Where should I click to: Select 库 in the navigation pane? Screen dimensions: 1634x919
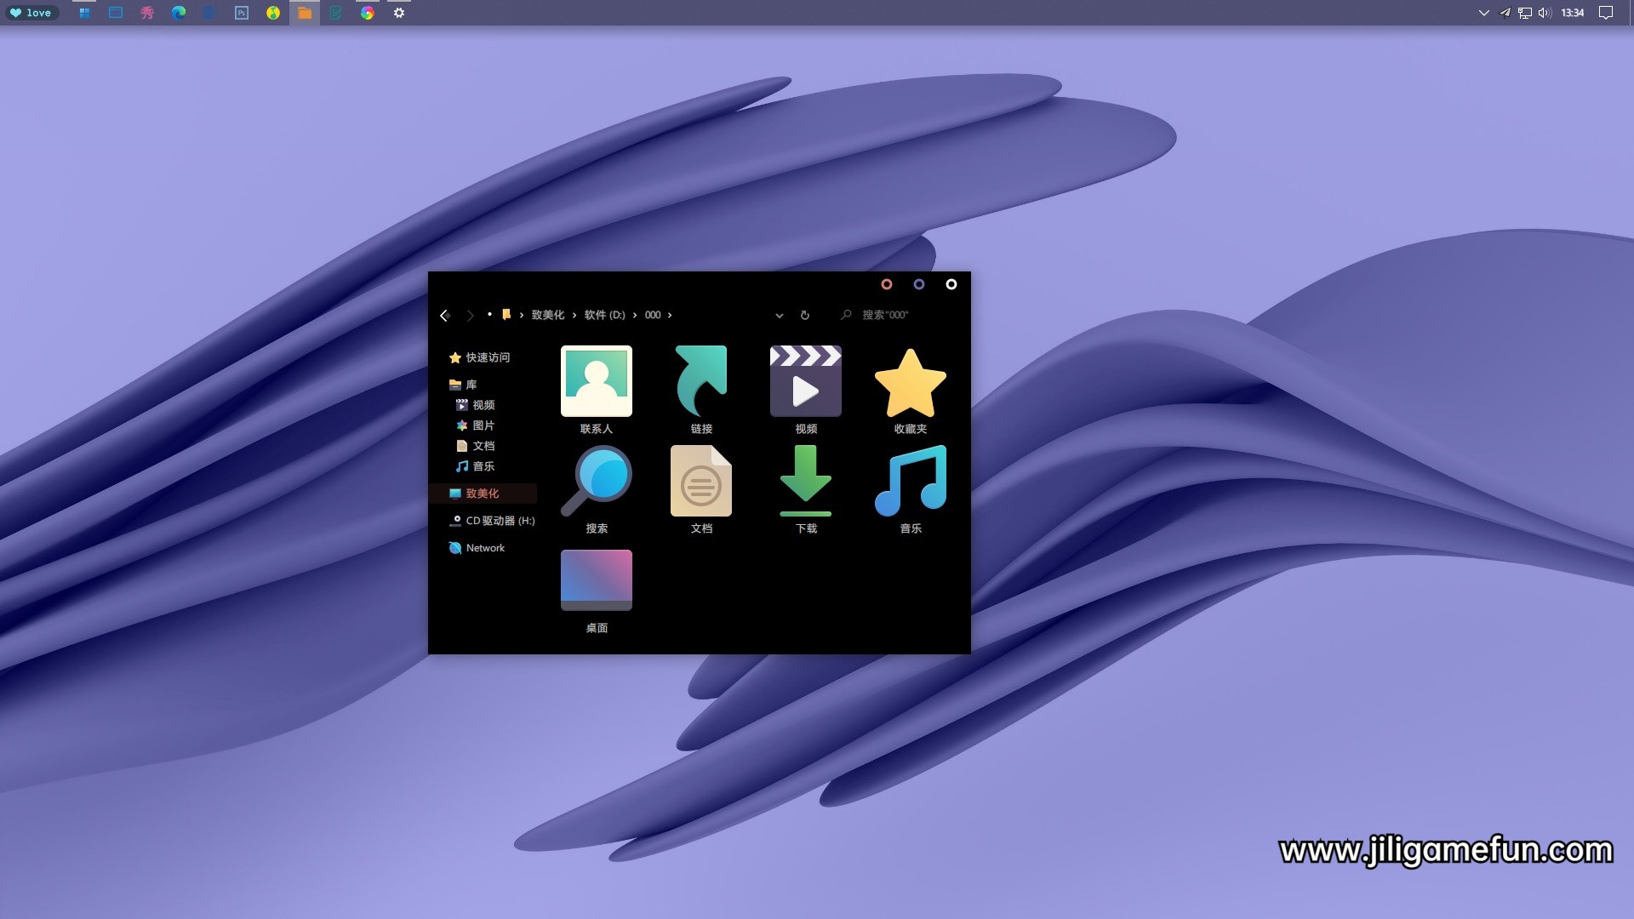click(x=463, y=385)
